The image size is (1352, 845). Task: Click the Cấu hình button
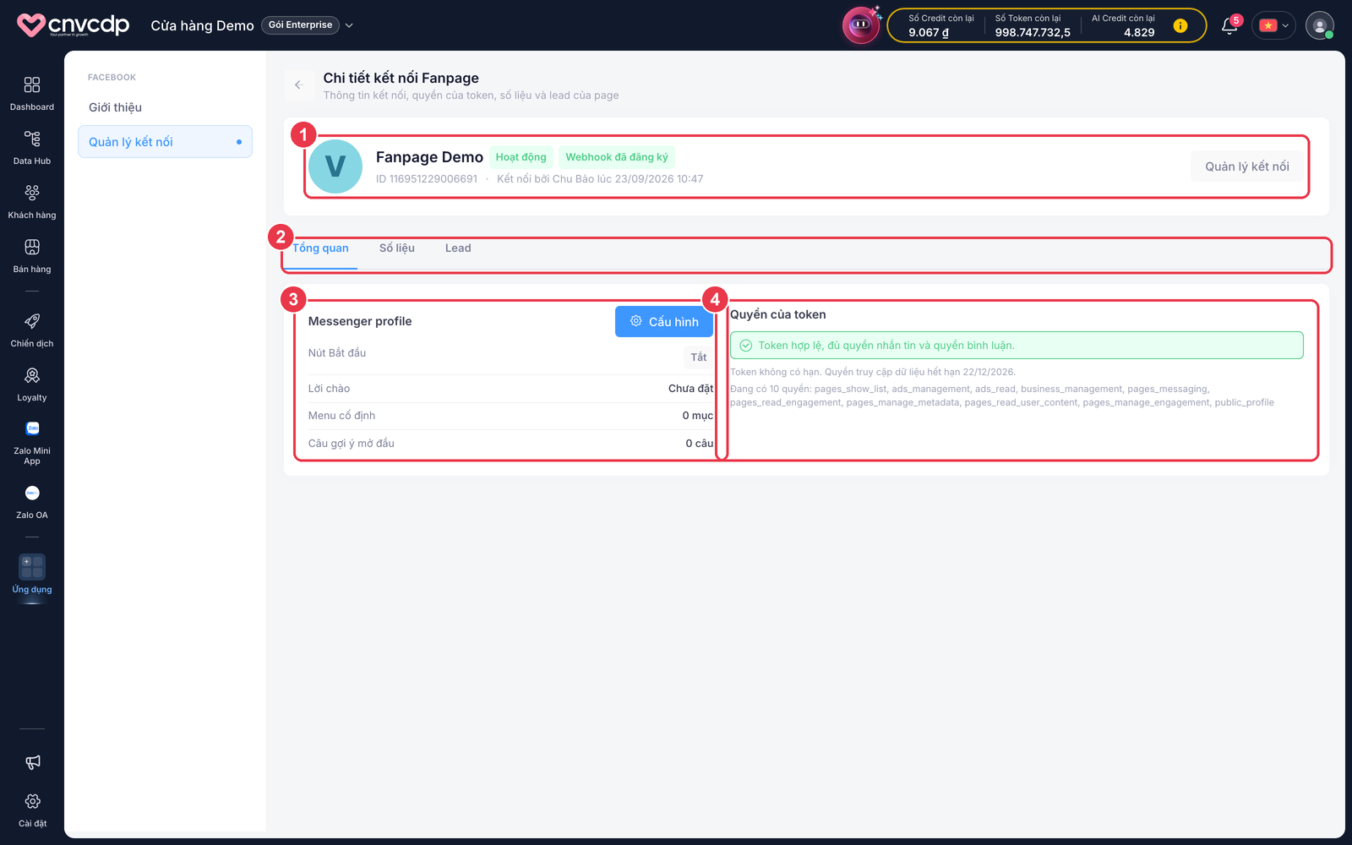click(664, 322)
